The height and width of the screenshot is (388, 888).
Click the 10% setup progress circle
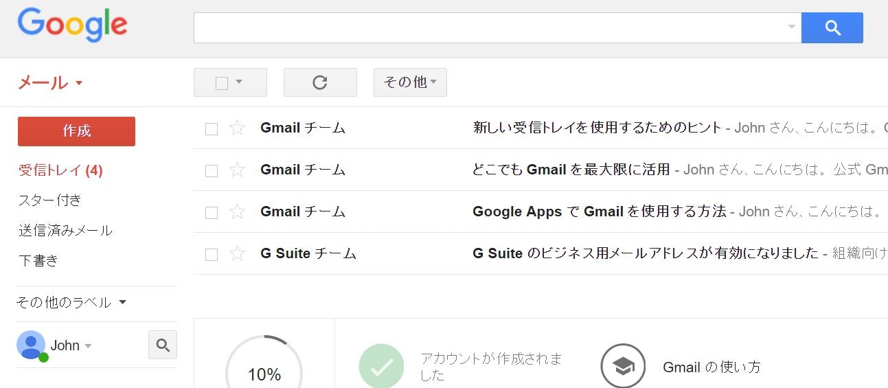pos(264,362)
